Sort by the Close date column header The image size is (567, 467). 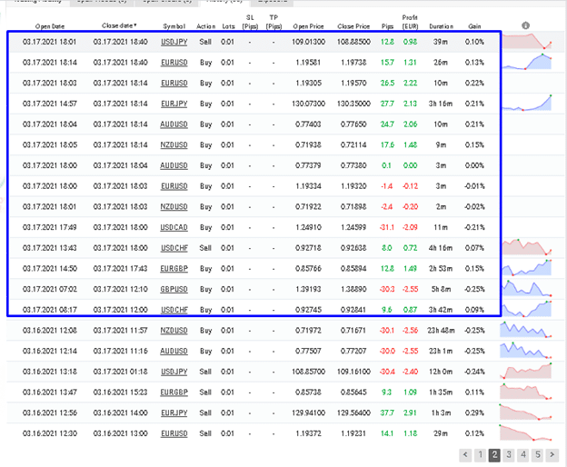119,25
